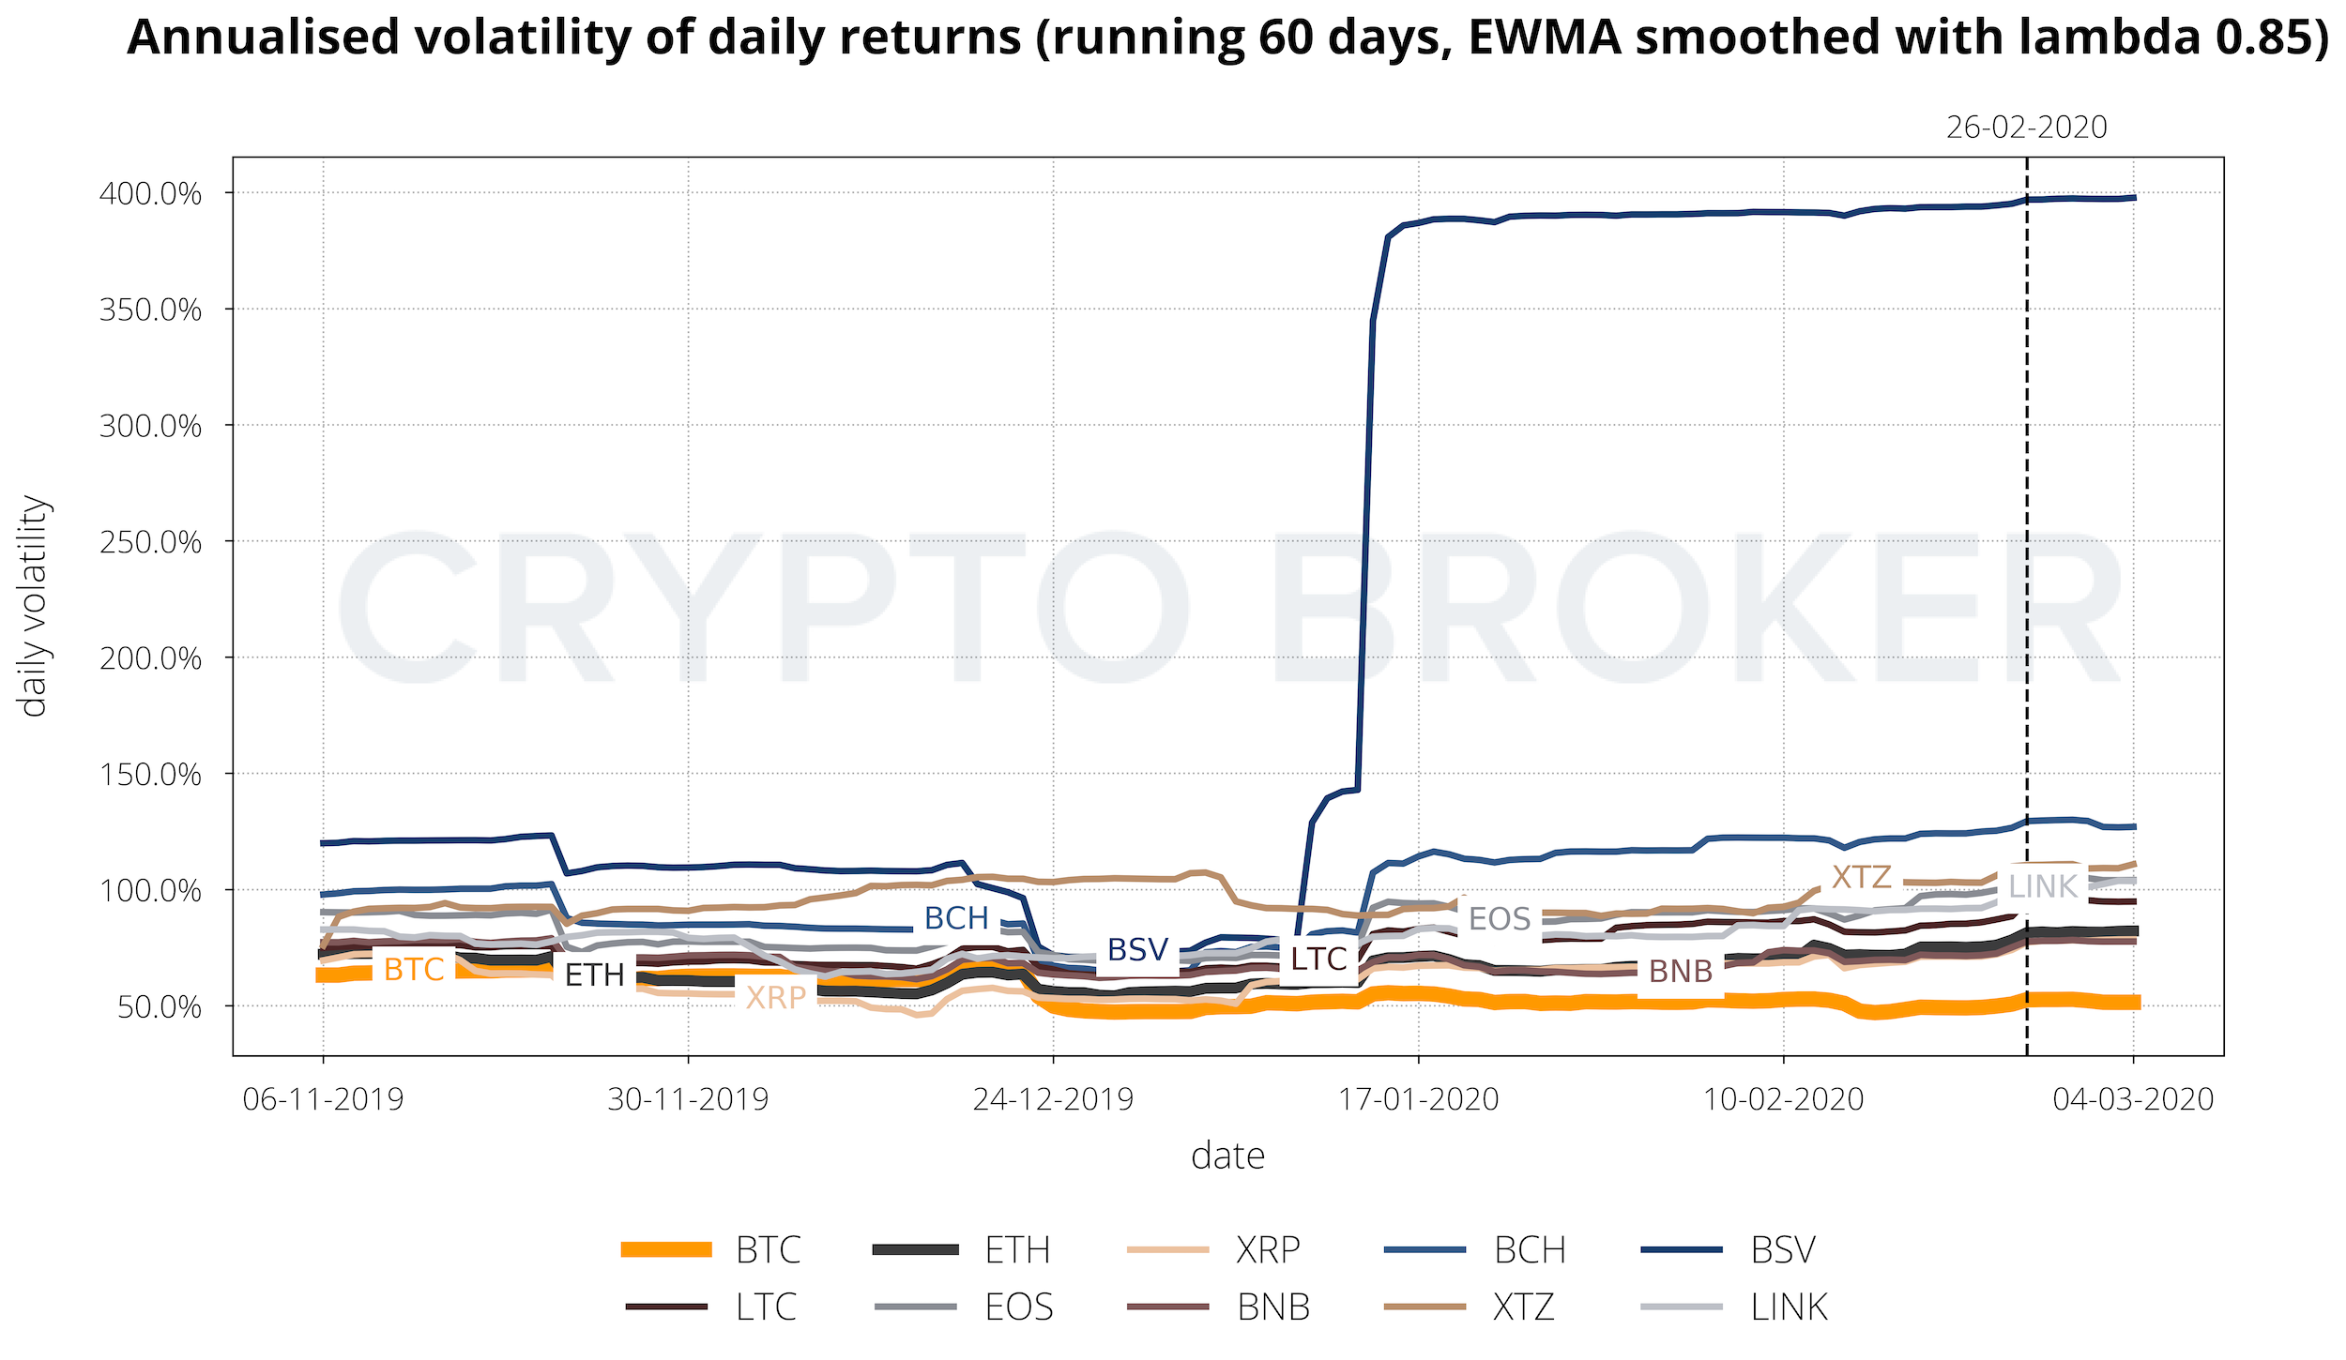The height and width of the screenshot is (1360, 2346).
Task: Click the 17-01-2020 x-axis tick label
Action: (1418, 1099)
